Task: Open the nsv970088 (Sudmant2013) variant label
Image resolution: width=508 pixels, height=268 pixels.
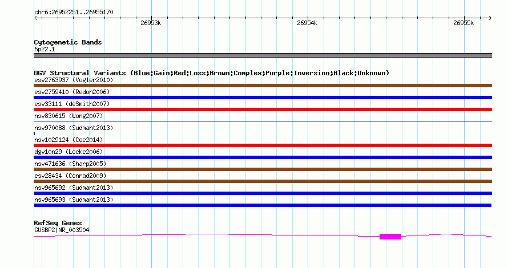Action: 74,128
